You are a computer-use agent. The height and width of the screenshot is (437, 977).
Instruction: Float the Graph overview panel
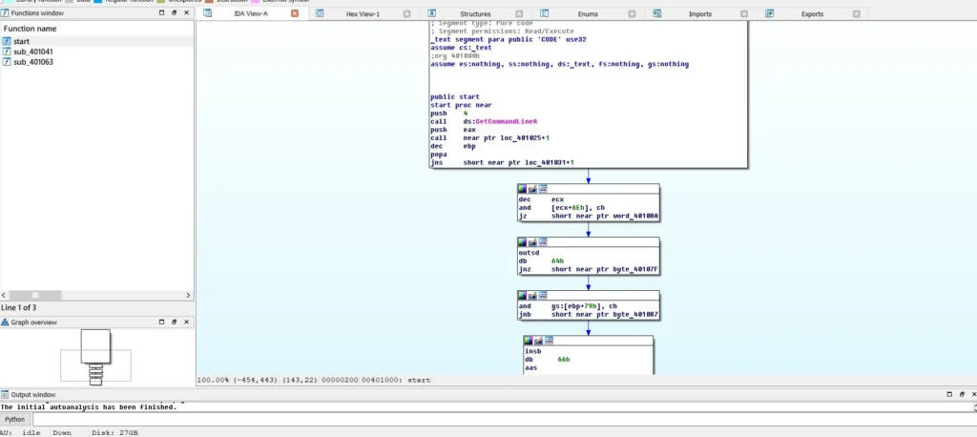pos(174,323)
